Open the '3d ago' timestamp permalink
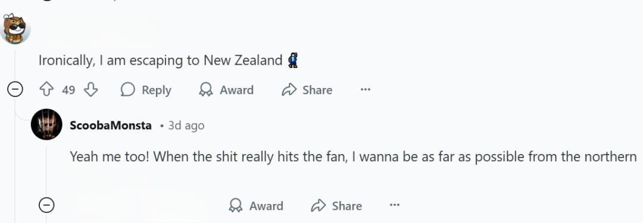 (x=186, y=125)
